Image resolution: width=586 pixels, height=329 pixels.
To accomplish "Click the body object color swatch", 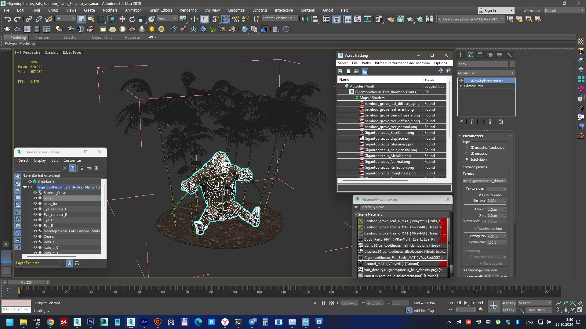I will (x=512, y=64).
